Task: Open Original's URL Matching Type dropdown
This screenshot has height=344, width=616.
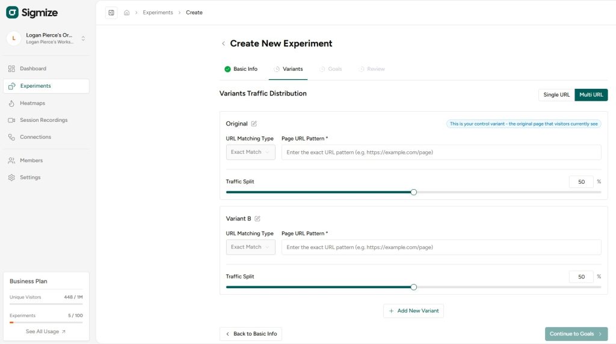Action: [250, 152]
